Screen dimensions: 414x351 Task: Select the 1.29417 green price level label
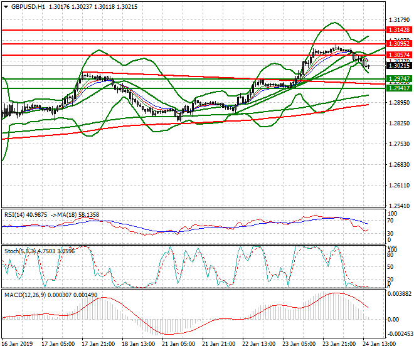pyautogui.click(x=399, y=88)
